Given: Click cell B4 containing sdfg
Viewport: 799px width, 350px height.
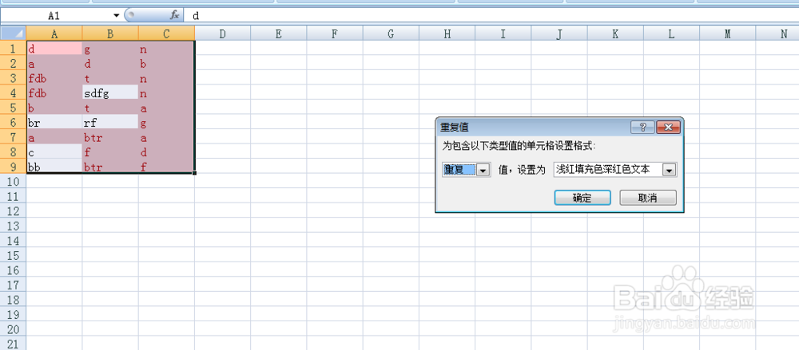Looking at the screenshot, I should 110,92.
